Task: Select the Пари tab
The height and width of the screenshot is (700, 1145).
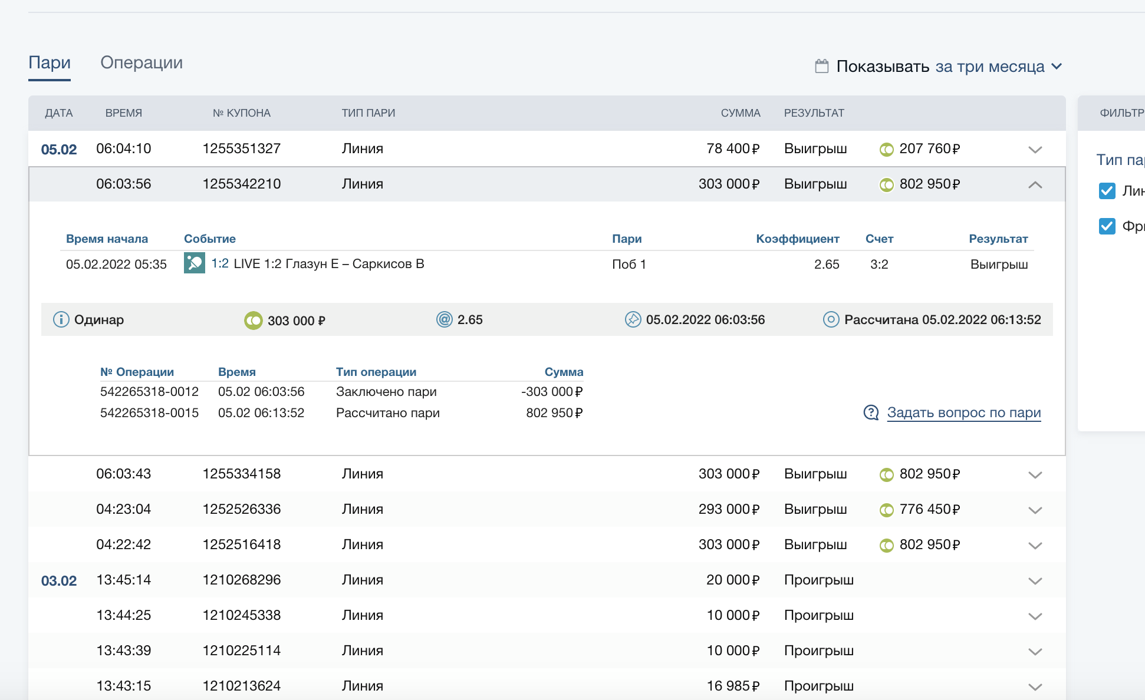Action: tap(50, 62)
